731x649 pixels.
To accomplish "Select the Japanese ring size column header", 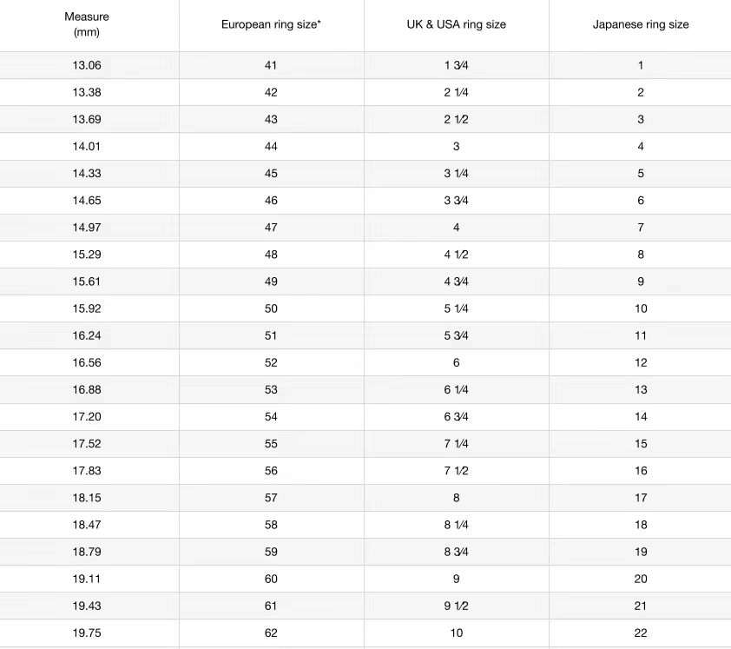I will [641, 24].
